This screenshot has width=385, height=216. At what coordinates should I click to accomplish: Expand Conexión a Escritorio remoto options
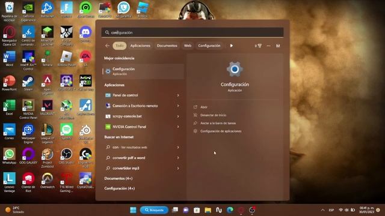pos(178,106)
